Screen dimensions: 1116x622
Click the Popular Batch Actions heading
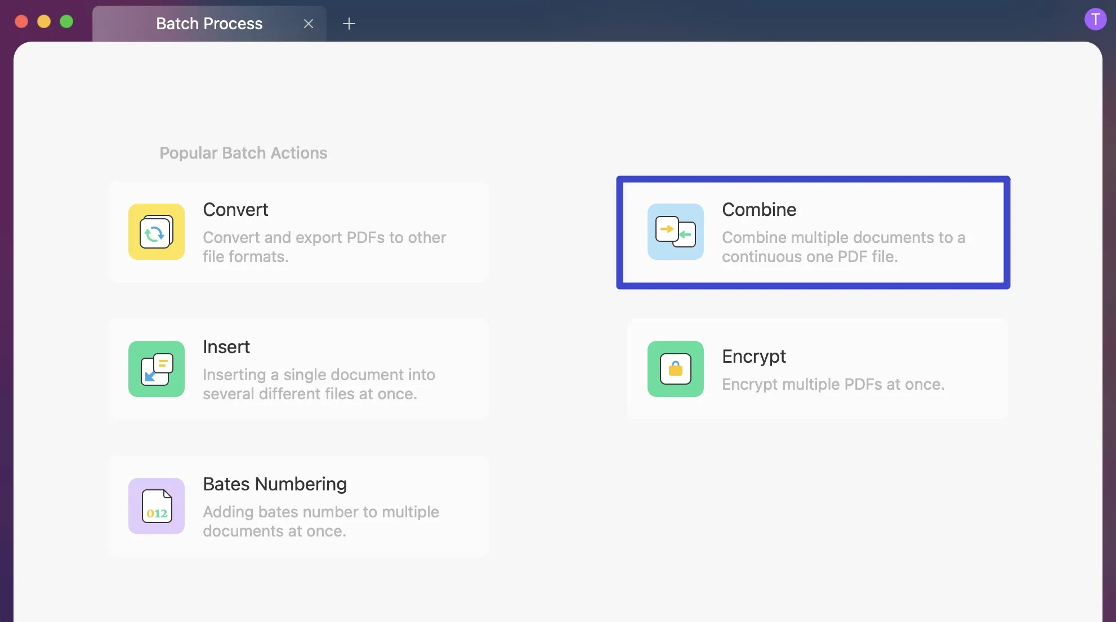click(243, 152)
